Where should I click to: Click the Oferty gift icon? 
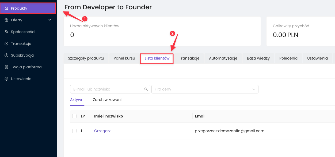[x=6, y=20]
